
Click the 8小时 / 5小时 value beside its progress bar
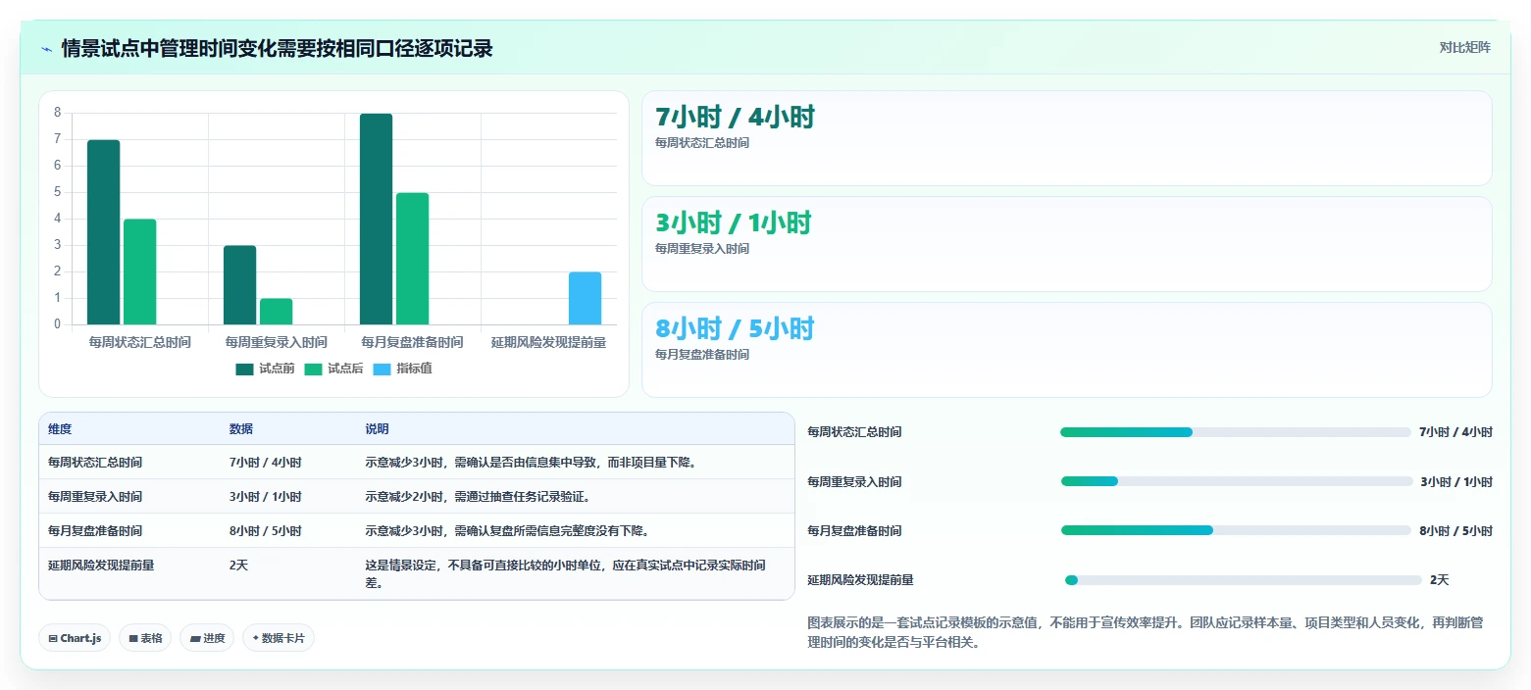pos(1455,531)
